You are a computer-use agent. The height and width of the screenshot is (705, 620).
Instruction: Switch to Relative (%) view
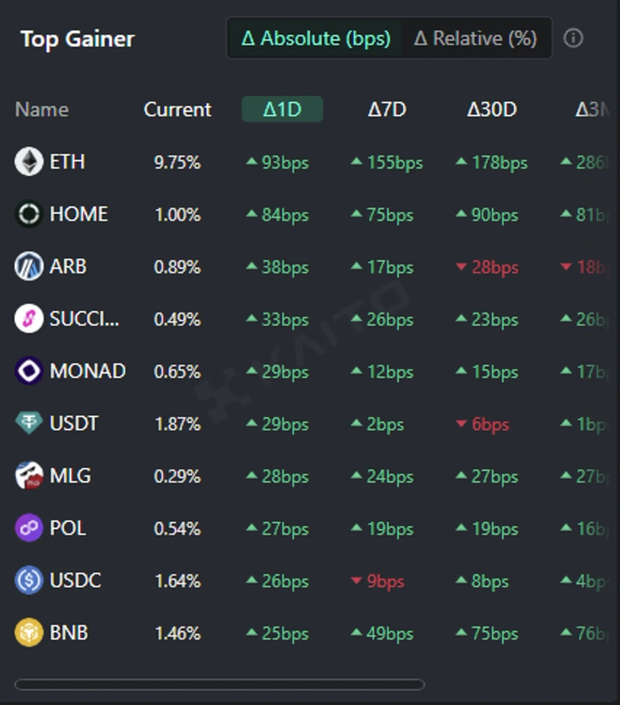click(475, 38)
